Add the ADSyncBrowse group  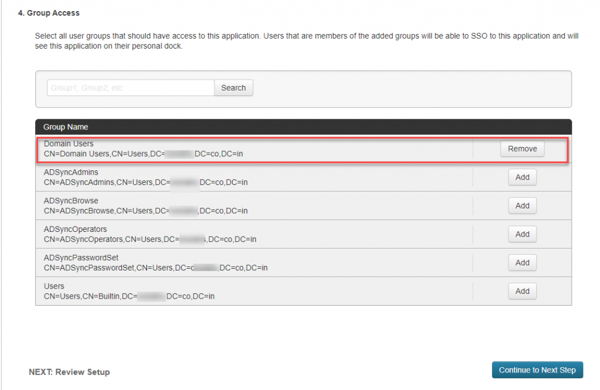coord(522,206)
